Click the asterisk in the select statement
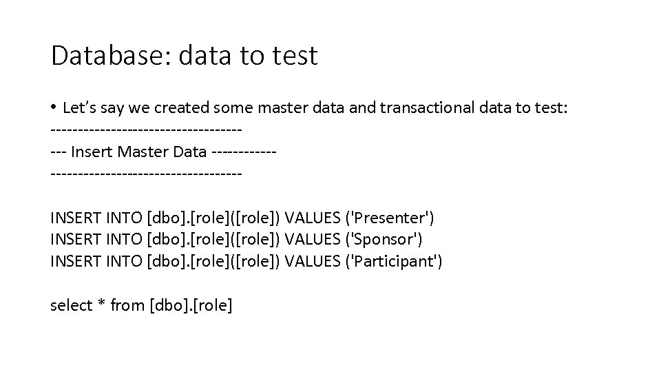 click(101, 305)
